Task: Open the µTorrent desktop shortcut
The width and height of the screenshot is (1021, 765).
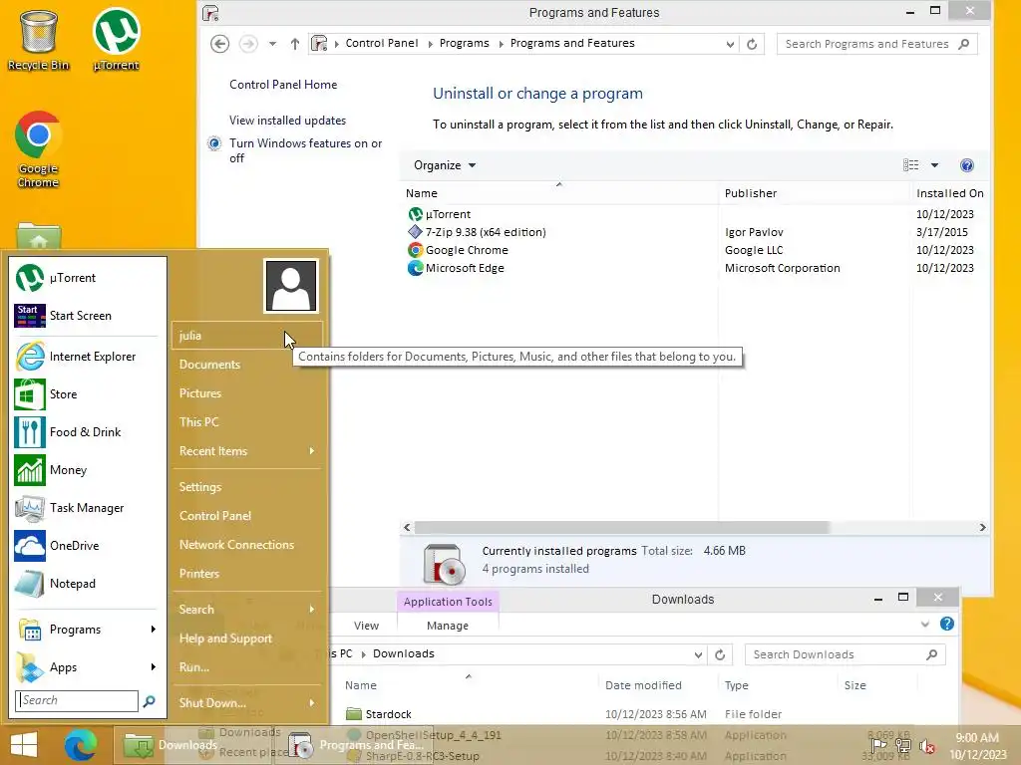Action: pyautogui.click(x=116, y=40)
